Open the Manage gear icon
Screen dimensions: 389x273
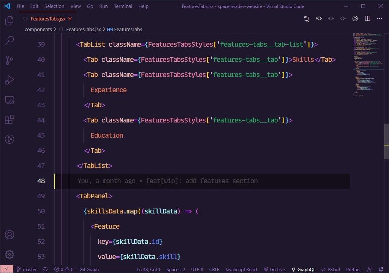tap(9, 254)
